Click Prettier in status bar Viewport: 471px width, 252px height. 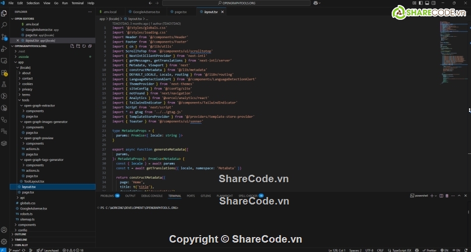click(x=429, y=250)
